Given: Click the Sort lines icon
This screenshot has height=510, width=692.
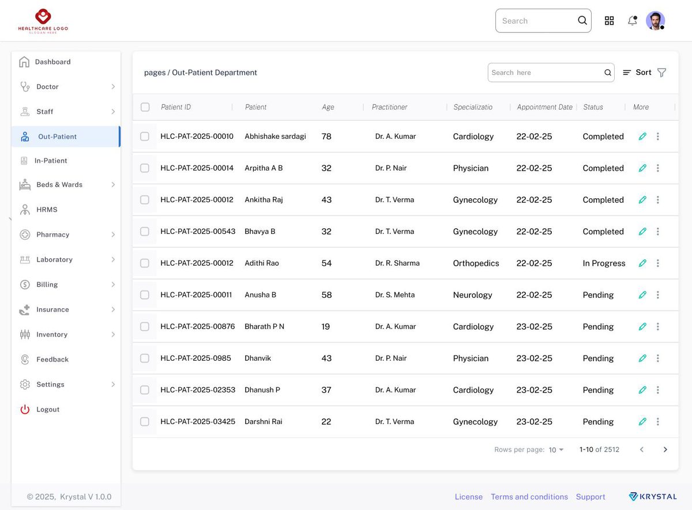Looking at the screenshot, I should coord(627,73).
